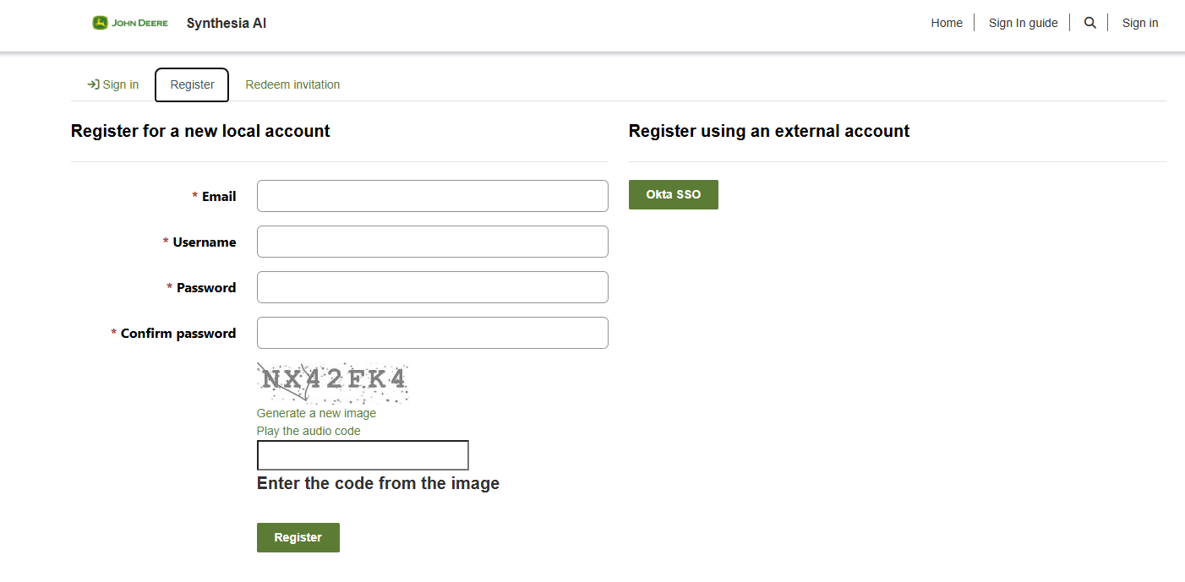Click the "Enter the code from the image" label
Image resolution: width=1185 pixels, height=582 pixels.
click(378, 483)
